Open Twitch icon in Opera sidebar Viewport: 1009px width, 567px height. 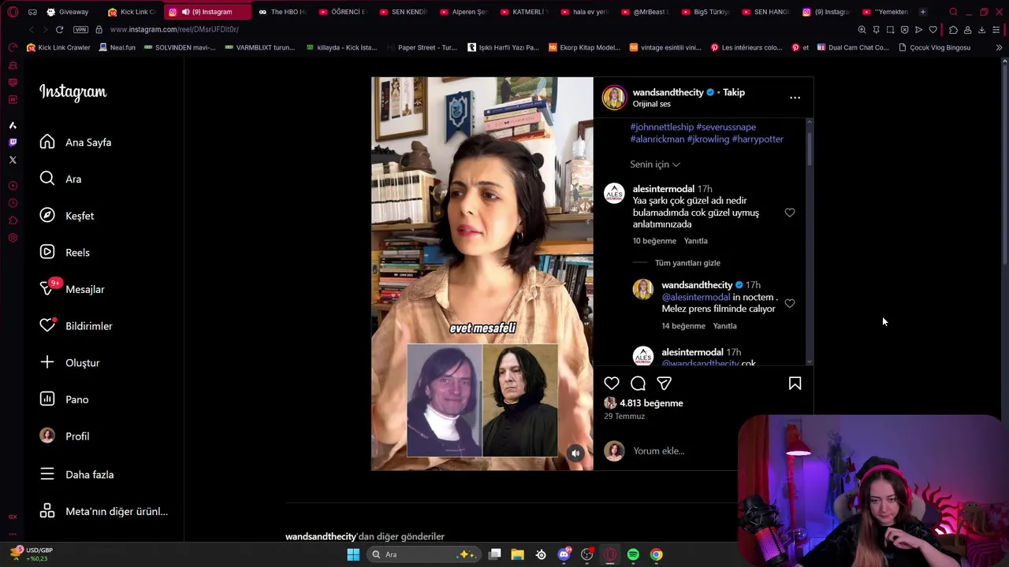13,143
